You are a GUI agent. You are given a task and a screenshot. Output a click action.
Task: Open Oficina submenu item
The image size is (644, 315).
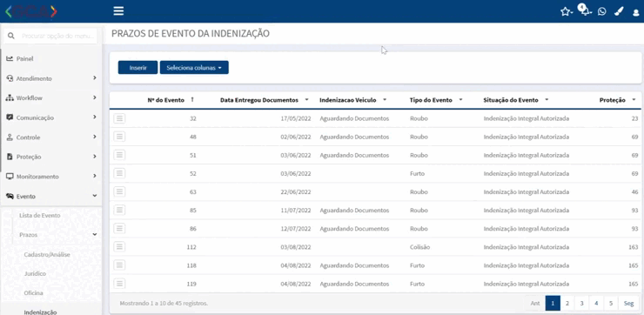click(33, 293)
